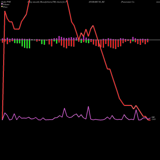Click the '1.65' price value label
This screenshot has height=160, width=160.
[x=154, y=119]
